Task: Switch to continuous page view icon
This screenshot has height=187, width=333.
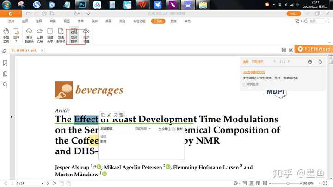Action: coord(252,183)
